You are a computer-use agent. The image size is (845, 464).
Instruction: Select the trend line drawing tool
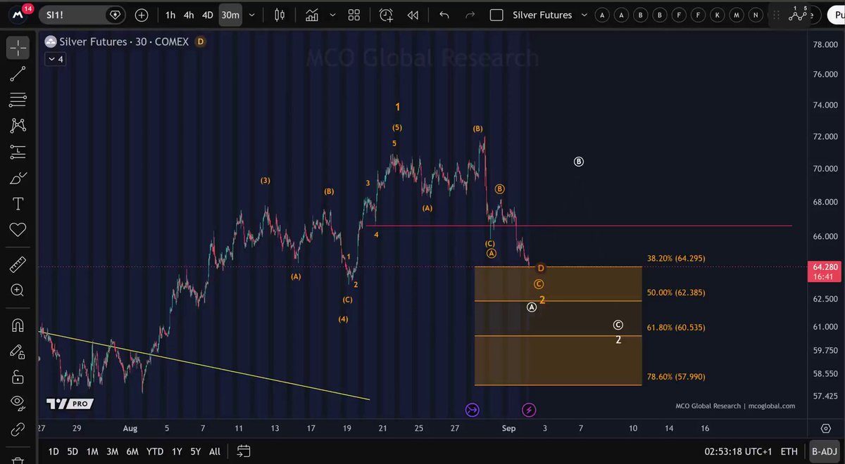pos(18,73)
